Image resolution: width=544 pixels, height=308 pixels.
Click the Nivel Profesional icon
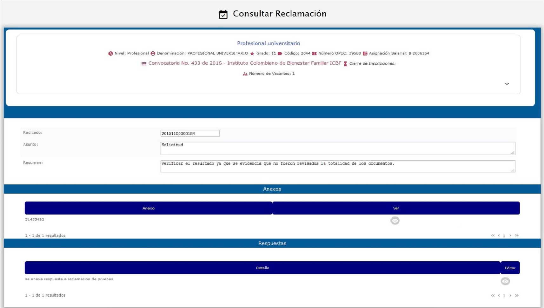point(110,54)
